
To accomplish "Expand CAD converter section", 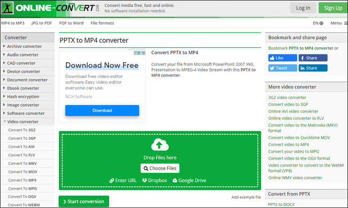I will [28, 63].
